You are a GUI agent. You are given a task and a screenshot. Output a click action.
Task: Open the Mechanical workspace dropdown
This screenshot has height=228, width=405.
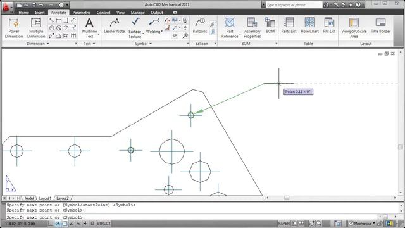[363, 224]
